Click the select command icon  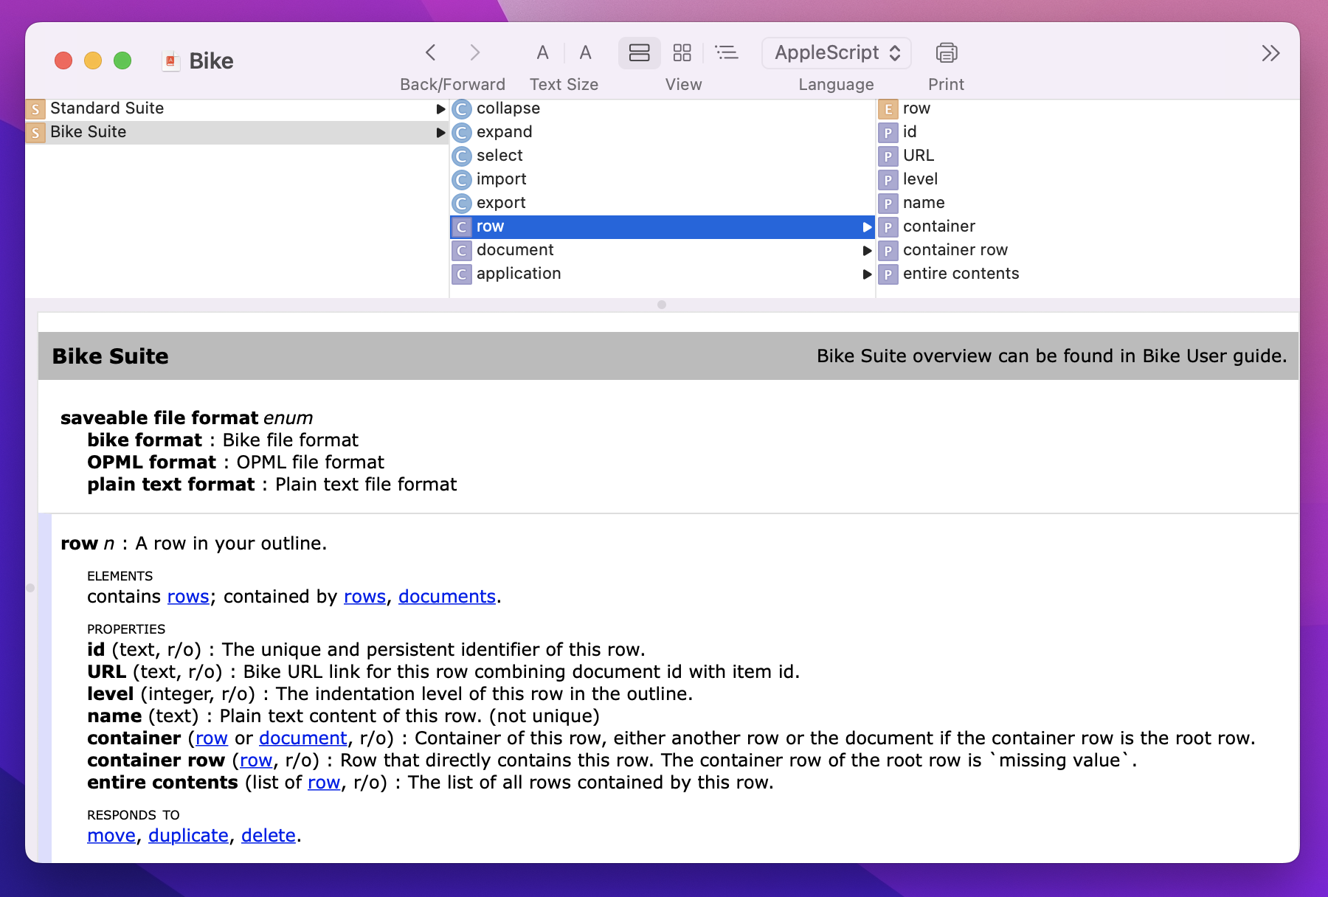click(x=462, y=156)
